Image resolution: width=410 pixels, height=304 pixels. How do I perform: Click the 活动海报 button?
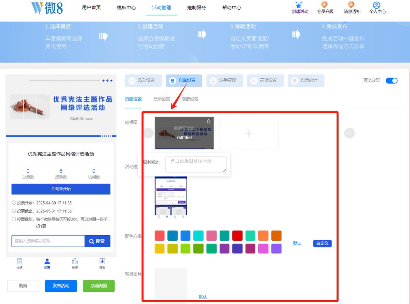[x=99, y=286]
